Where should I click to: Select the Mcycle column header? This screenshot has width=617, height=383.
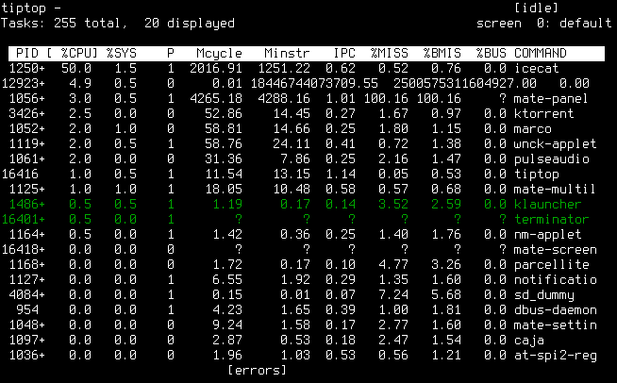219,53
